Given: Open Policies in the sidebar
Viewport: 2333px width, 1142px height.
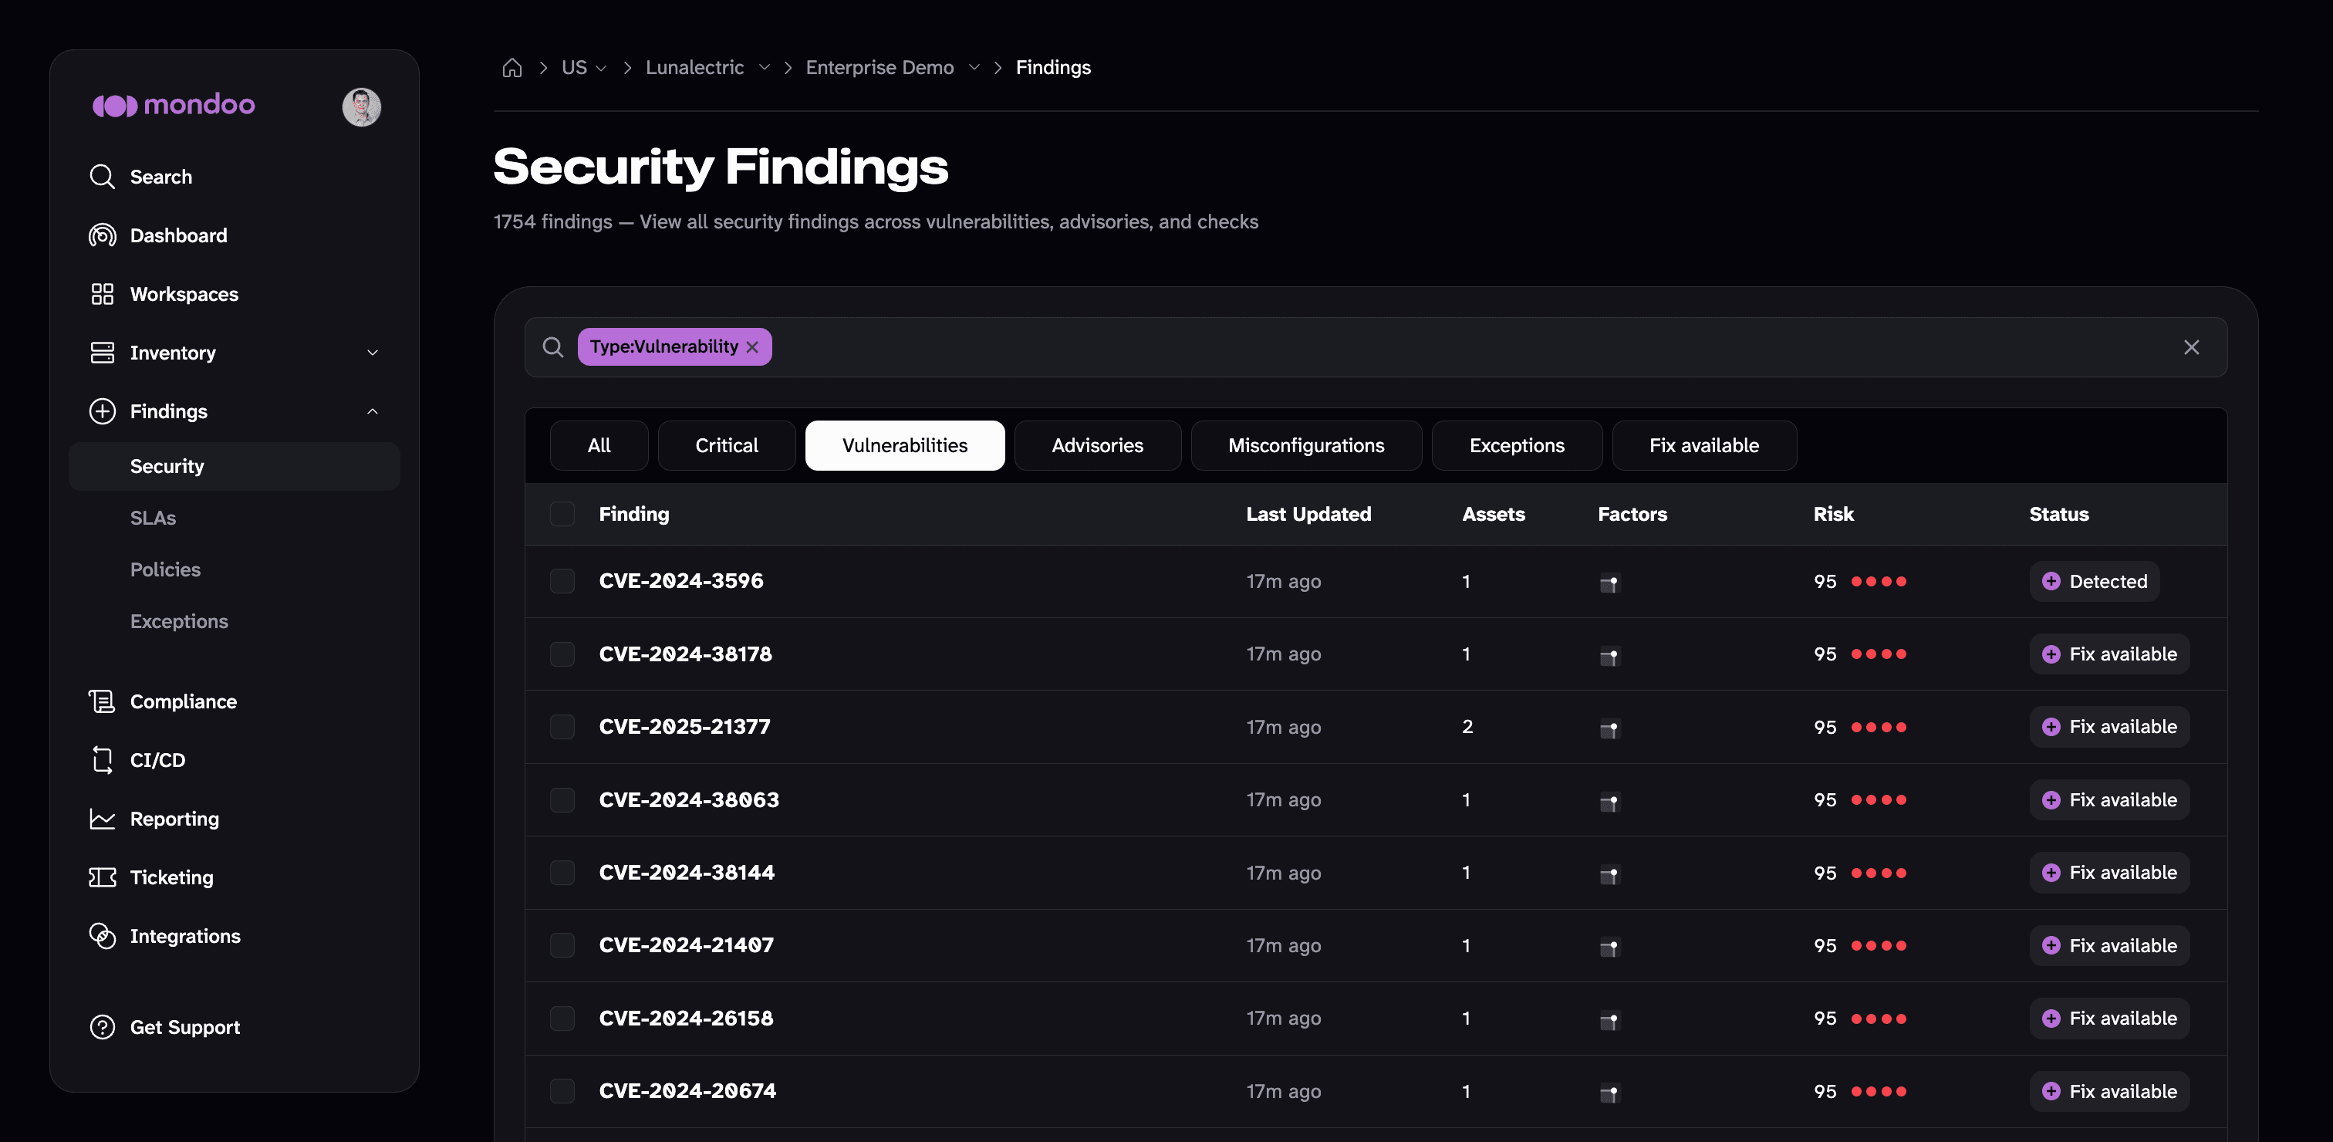Looking at the screenshot, I should [166, 569].
